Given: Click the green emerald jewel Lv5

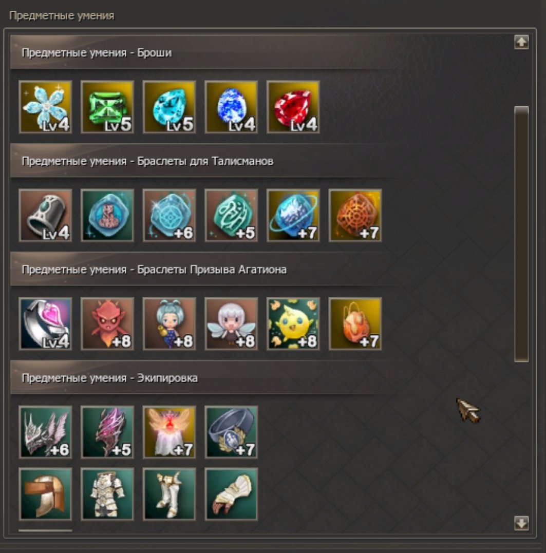Looking at the screenshot, I should [x=107, y=107].
